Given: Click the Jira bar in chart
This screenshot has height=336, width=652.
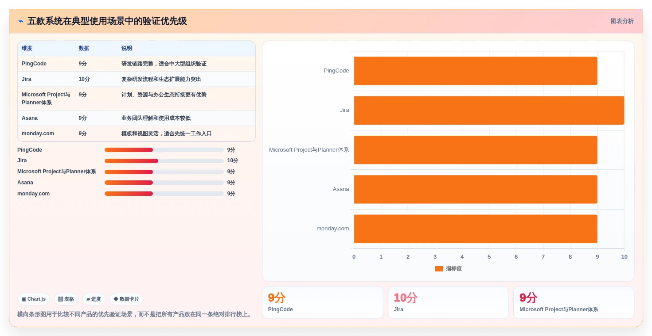Looking at the screenshot, I should click(489, 110).
